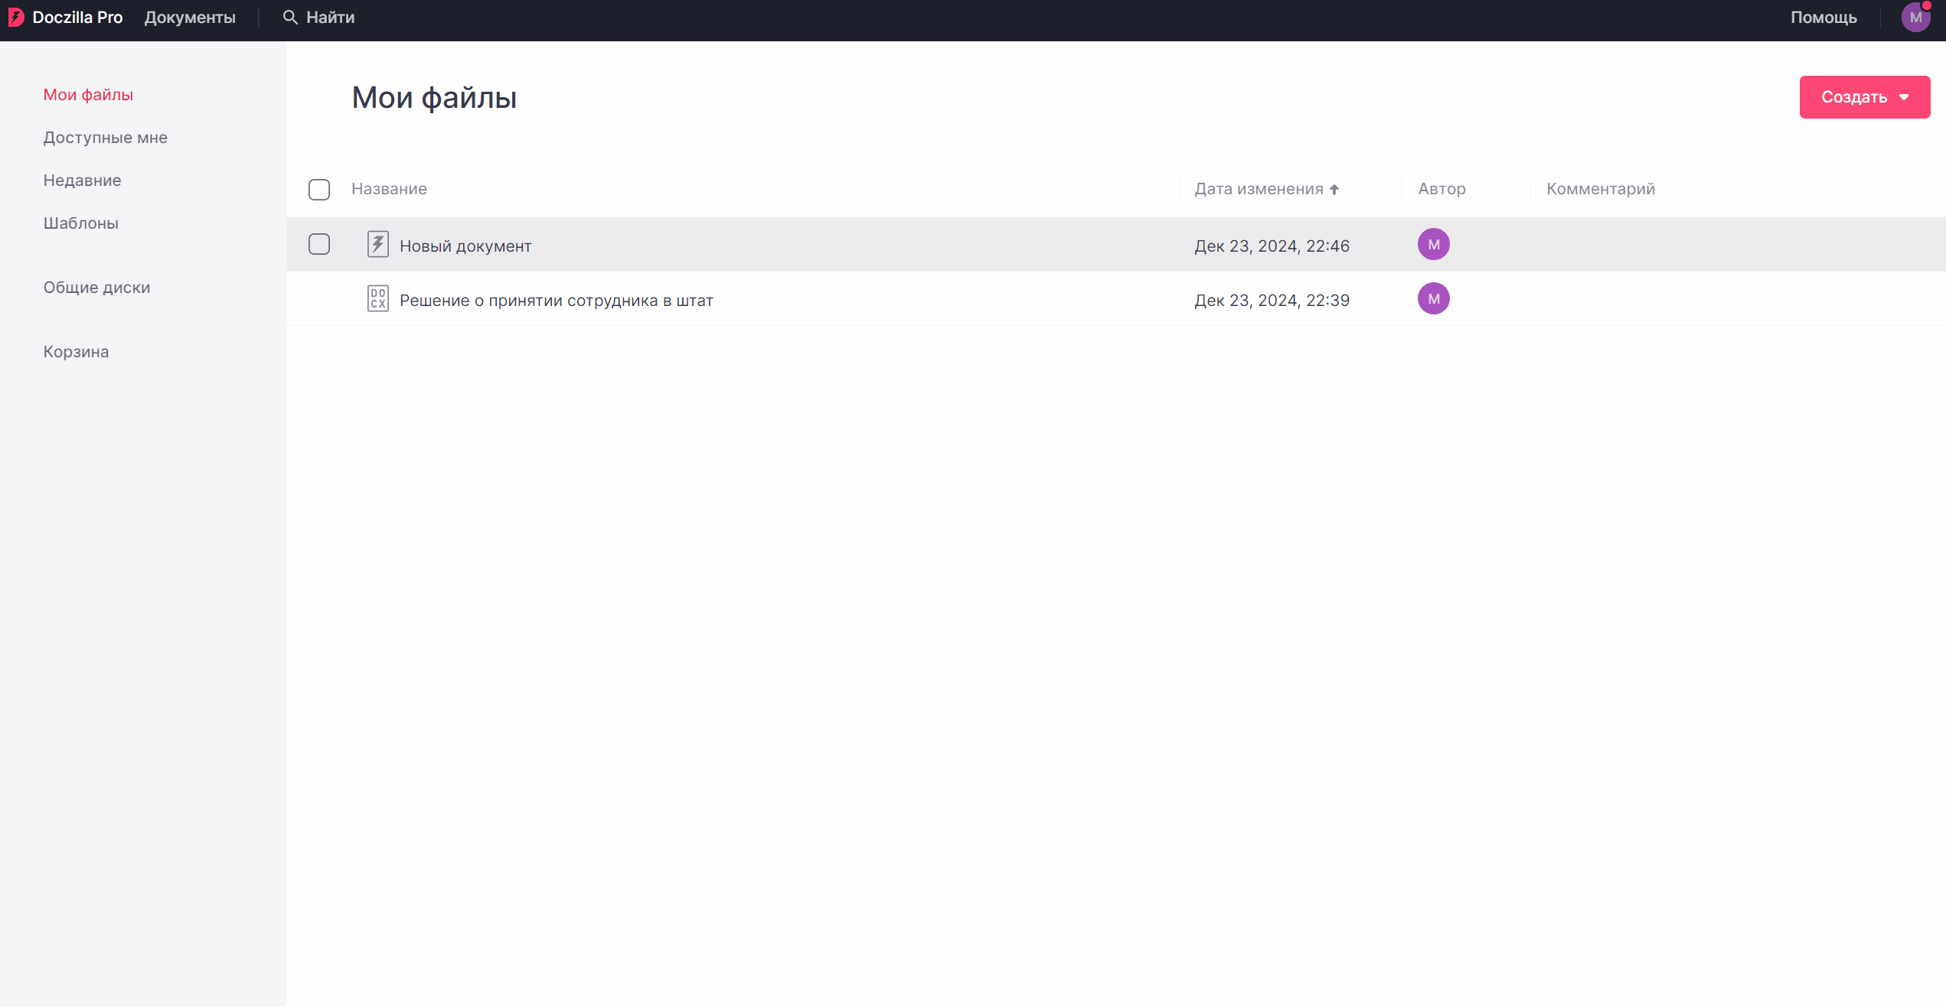Switch to Шаблоны in sidebar

pos(80,223)
